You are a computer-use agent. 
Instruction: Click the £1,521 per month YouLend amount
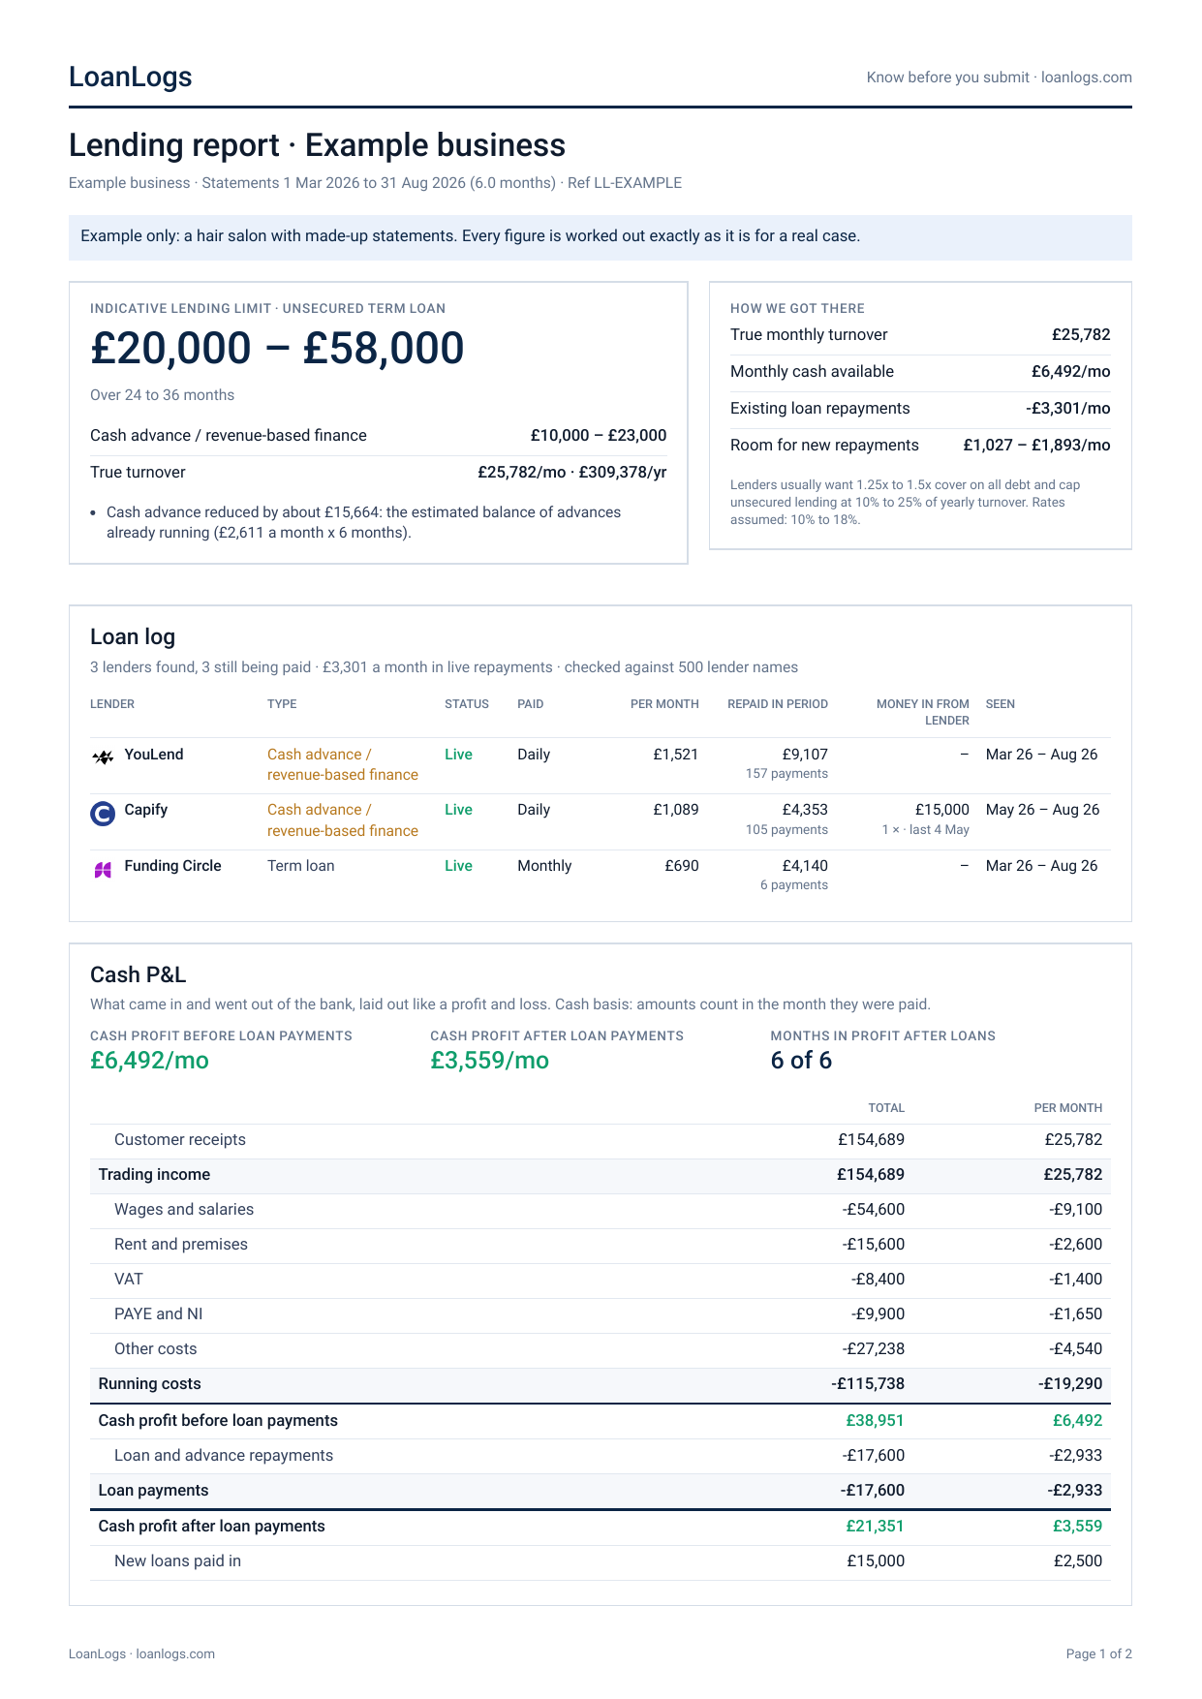pyautogui.click(x=675, y=755)
